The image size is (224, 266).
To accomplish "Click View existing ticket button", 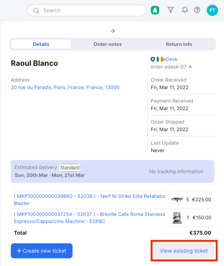I will [184, 251].
